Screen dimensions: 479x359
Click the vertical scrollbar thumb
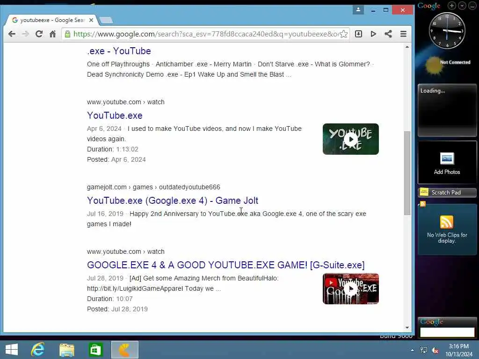coord(407,173)
